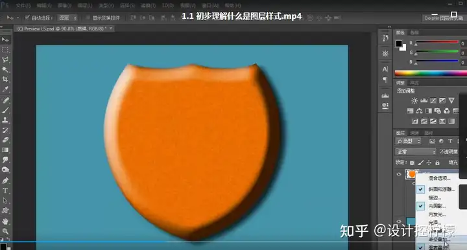Choose 描边 from context menu
The image size is (467, 250).
435,198
